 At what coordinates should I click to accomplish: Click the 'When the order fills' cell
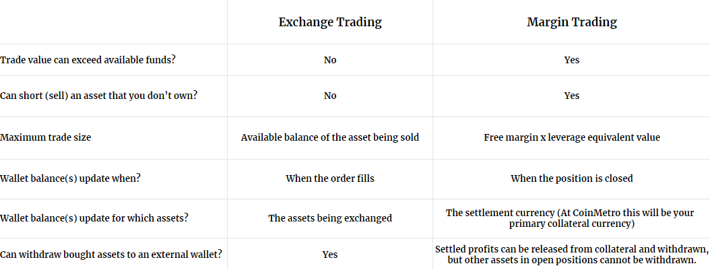pyautogui.click(x=330, y=178)
